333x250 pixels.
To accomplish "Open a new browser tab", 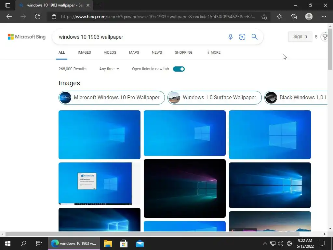I will tap(99, 5).
